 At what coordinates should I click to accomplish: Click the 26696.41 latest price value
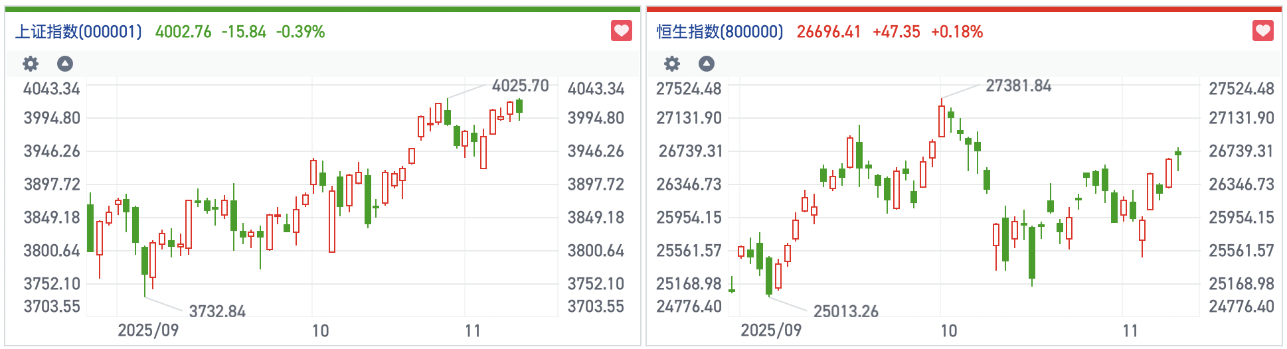[829, 32]
